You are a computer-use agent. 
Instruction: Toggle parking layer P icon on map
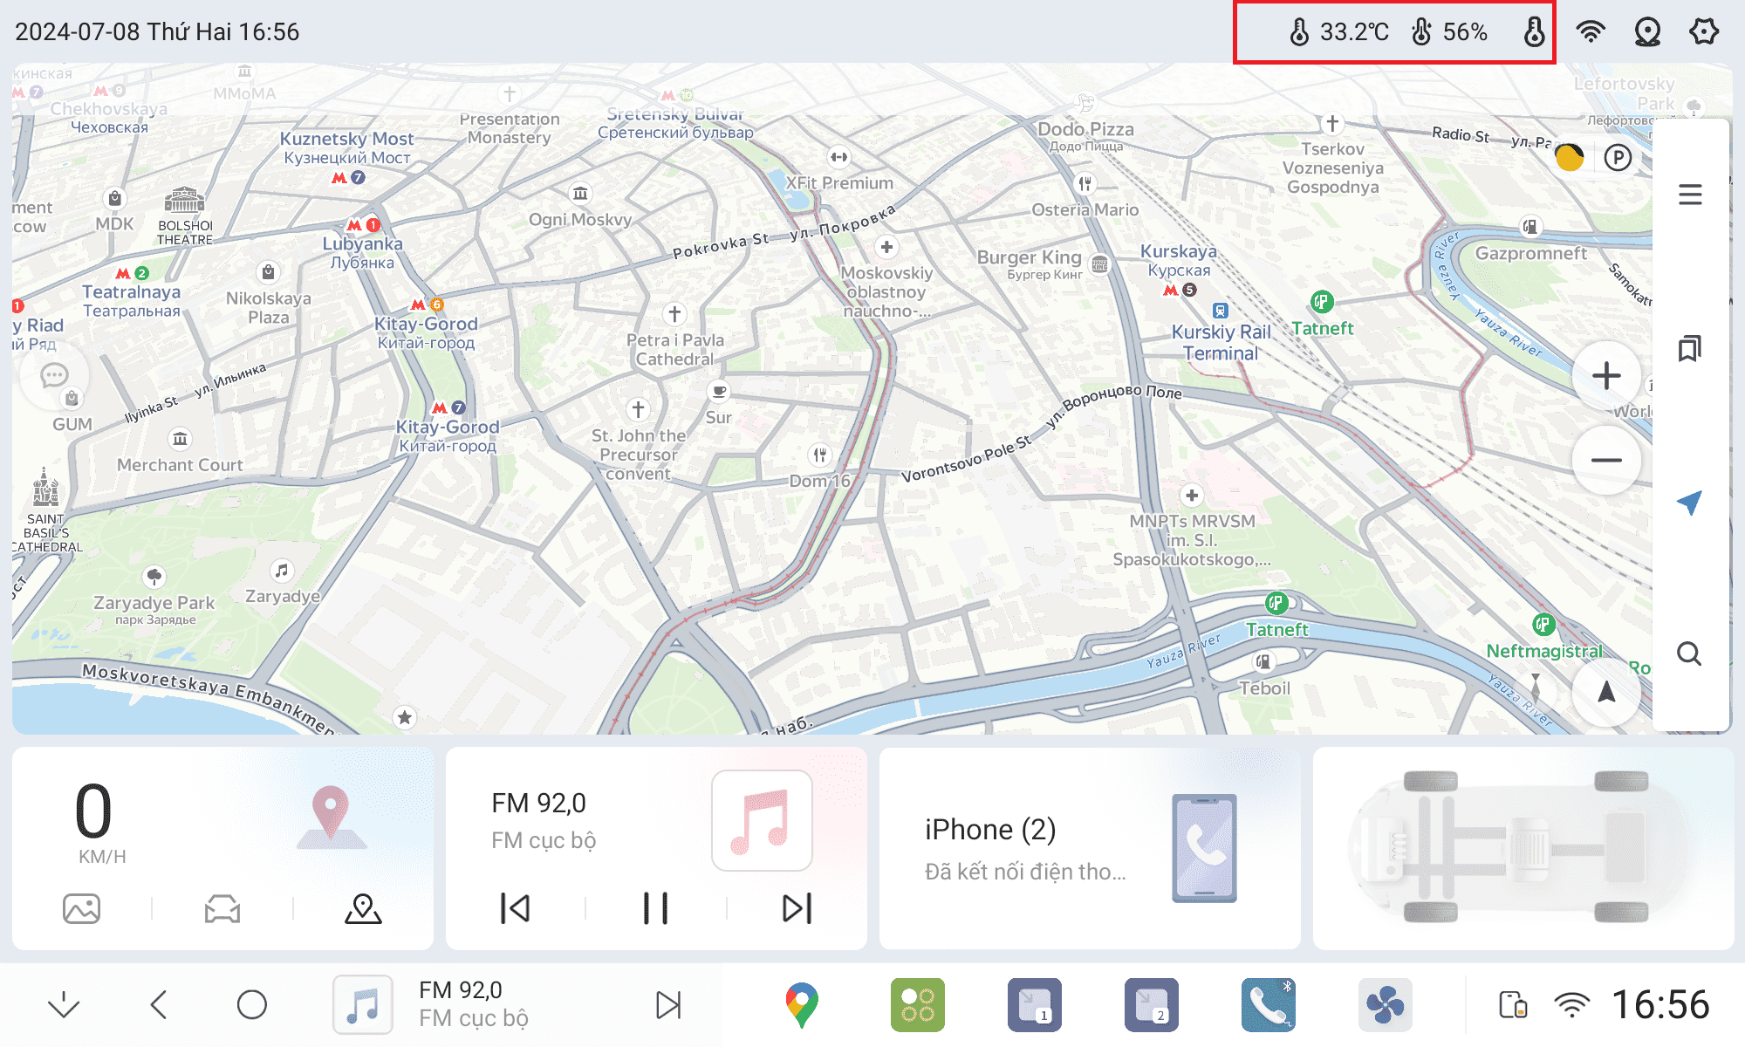pyautogui.click(x=1618, y=158)
